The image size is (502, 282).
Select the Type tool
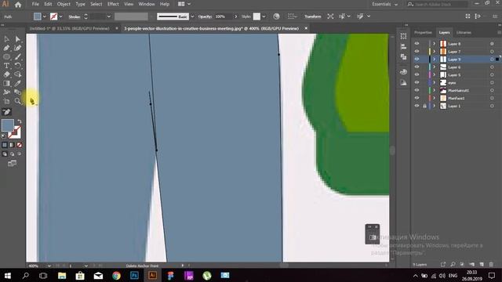pyautogui.click(x=7, y=66)
